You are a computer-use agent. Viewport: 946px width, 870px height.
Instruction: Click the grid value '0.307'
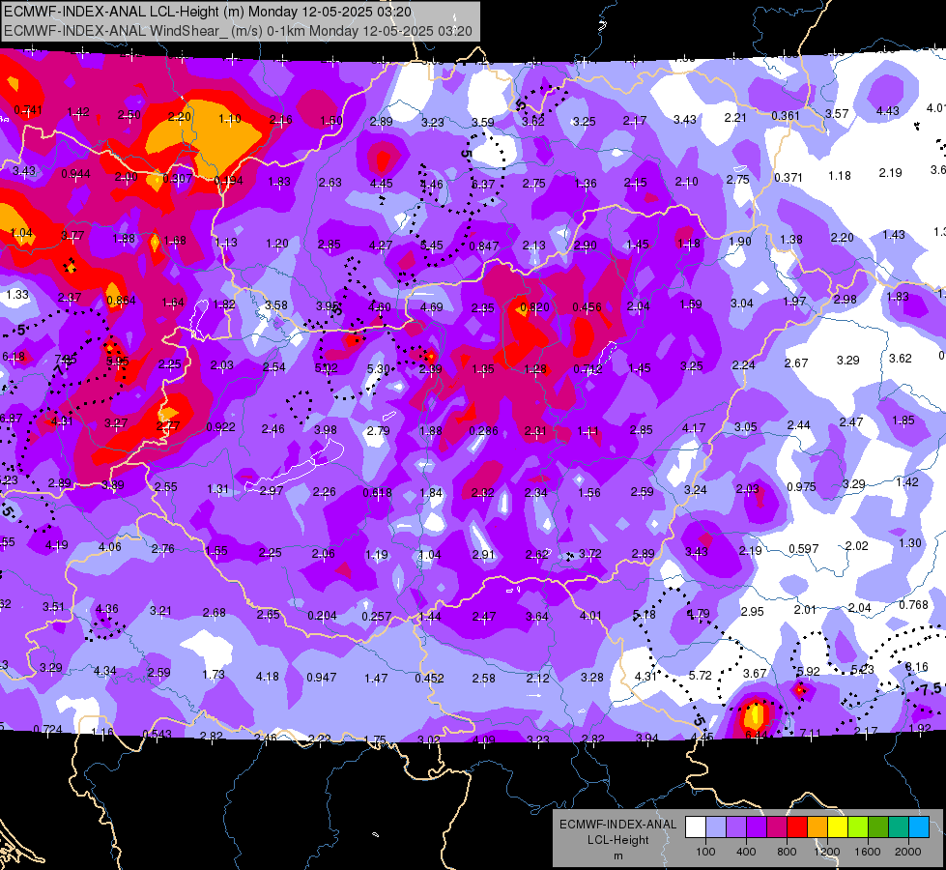click(178, 179)
